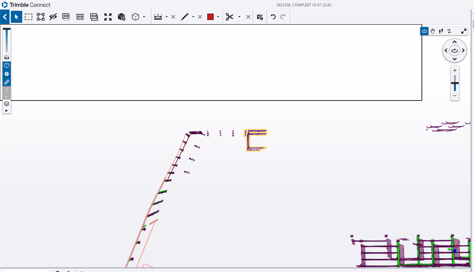The image size is (474, 272).
Task: Click the Trimble Connect logo
Action: (x=26, y=5)
